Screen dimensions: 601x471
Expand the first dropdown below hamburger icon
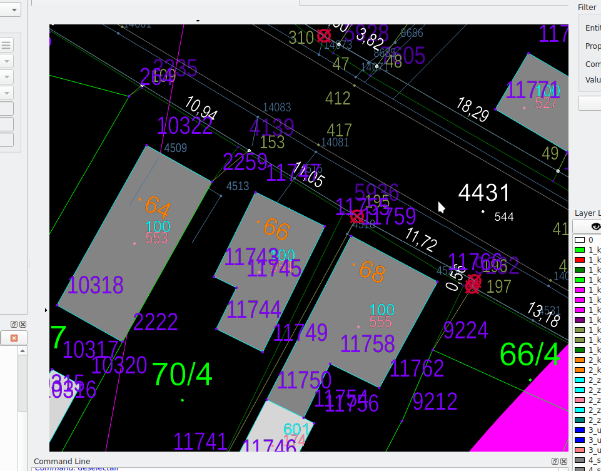6,61
